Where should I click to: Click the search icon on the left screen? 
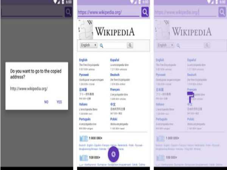[68, 12]
